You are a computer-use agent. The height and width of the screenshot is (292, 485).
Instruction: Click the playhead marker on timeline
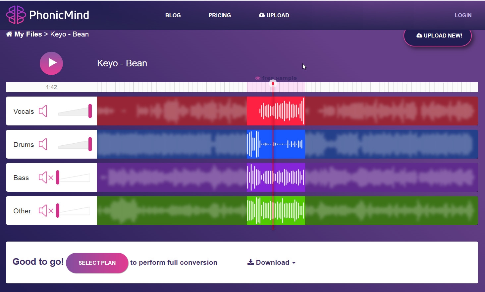(273, 83)
